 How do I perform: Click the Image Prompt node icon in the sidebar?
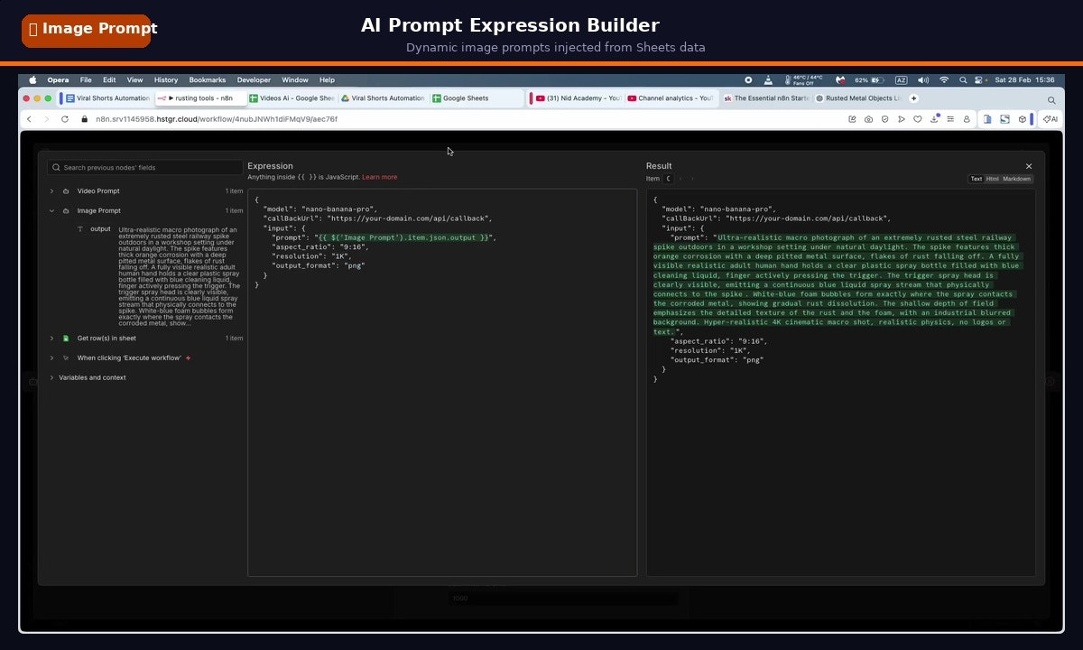(65, 210)
